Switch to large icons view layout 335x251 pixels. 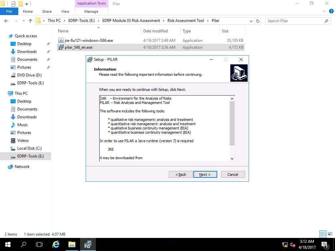[x=330, y=234]
